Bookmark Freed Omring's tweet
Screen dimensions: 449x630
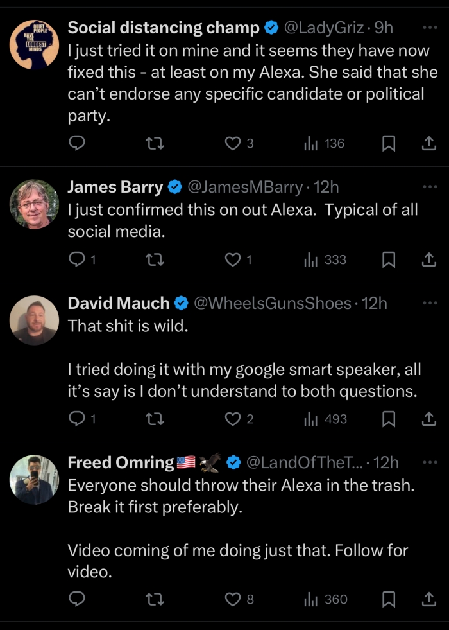tap(388, 600)
